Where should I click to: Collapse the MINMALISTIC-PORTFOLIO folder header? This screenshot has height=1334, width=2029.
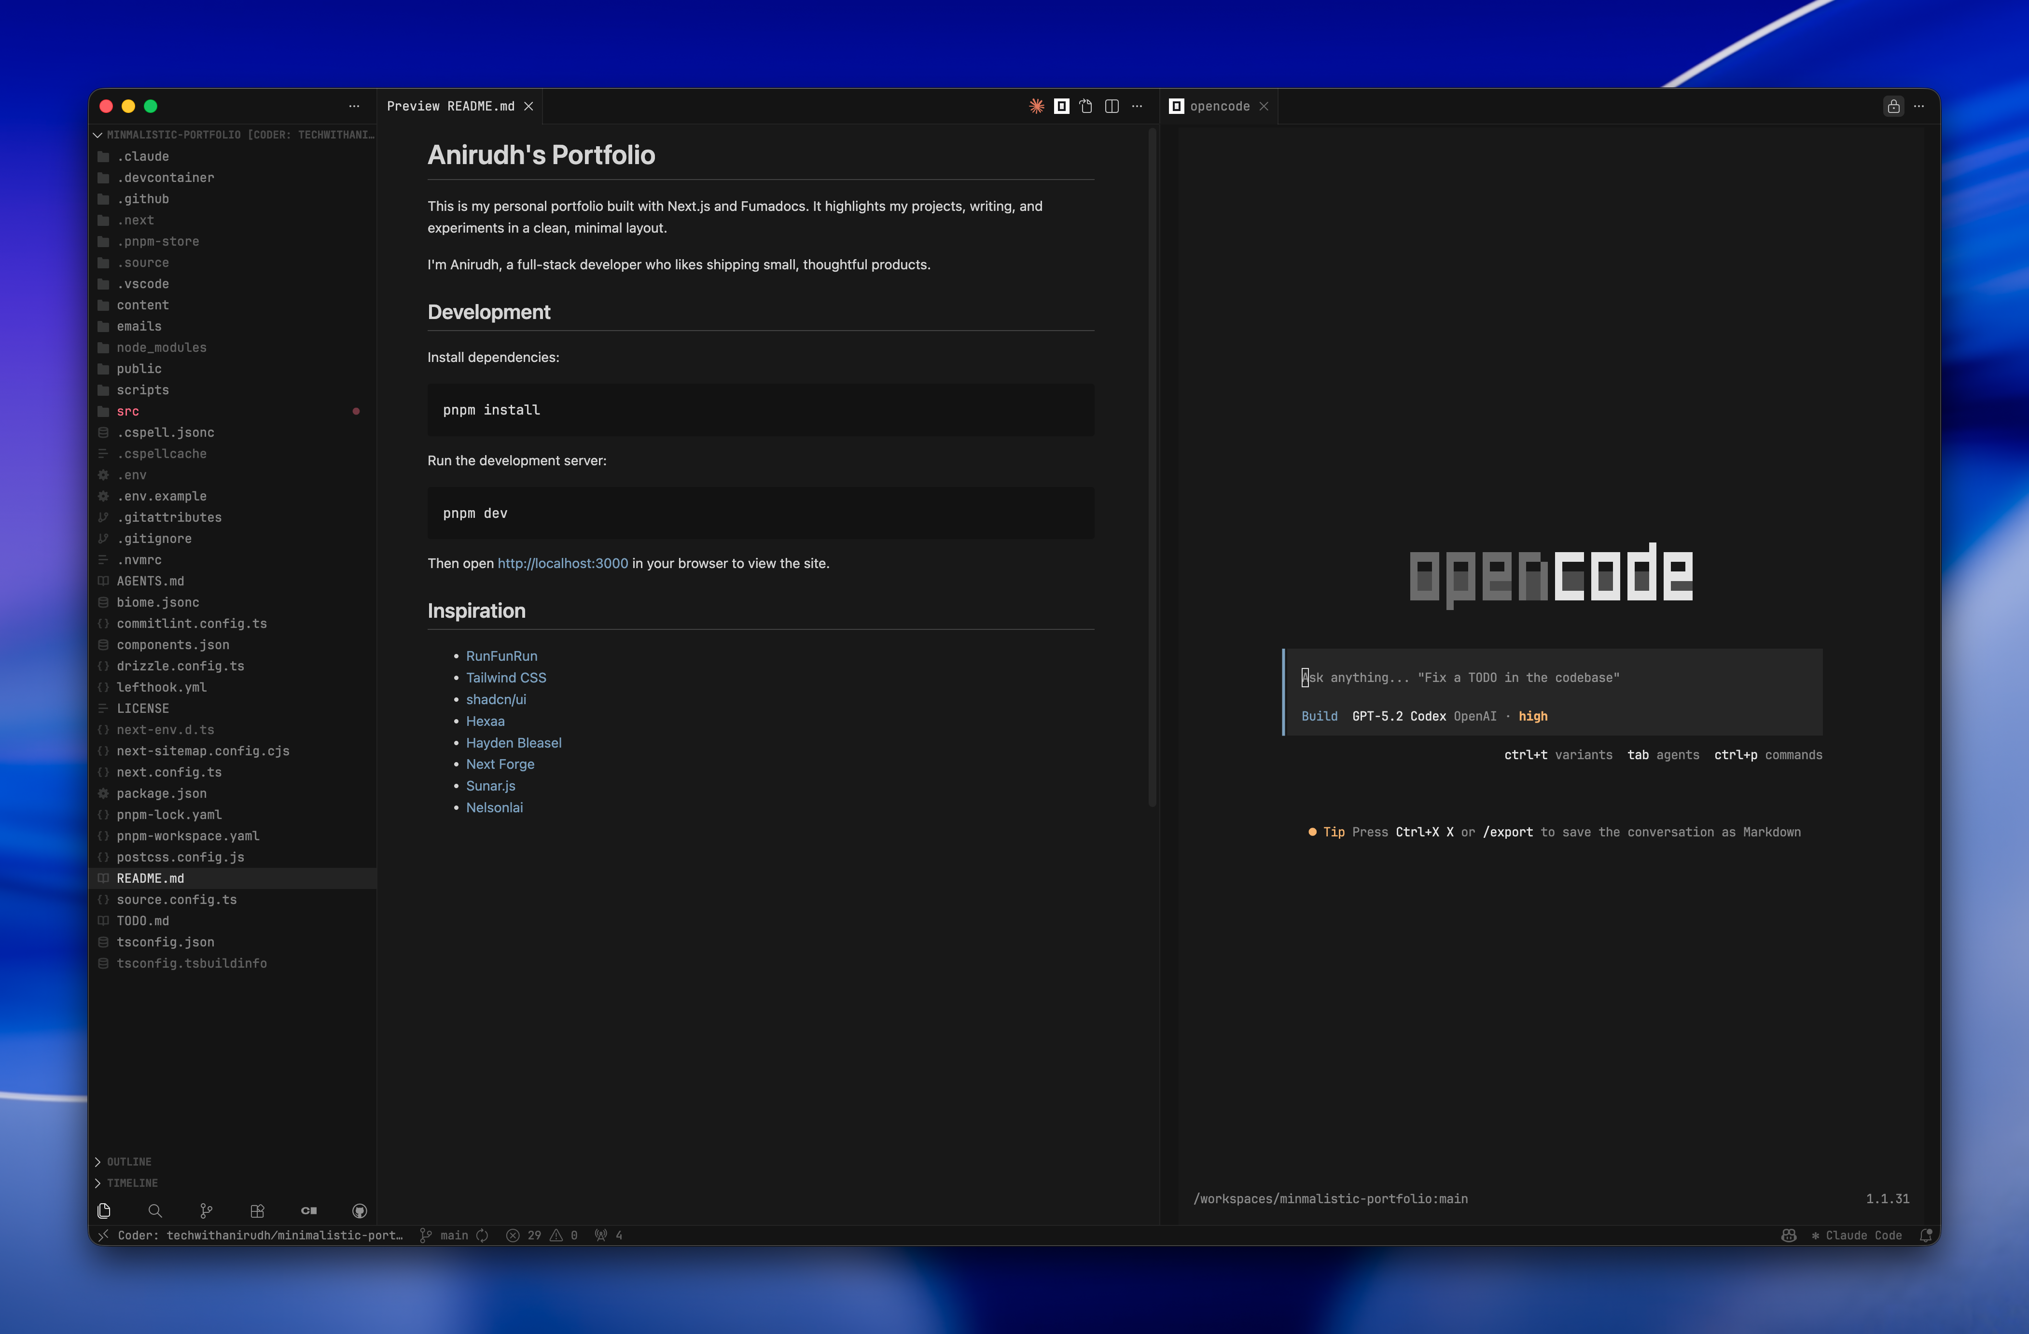pyautogui.click(x=97, y=134)
